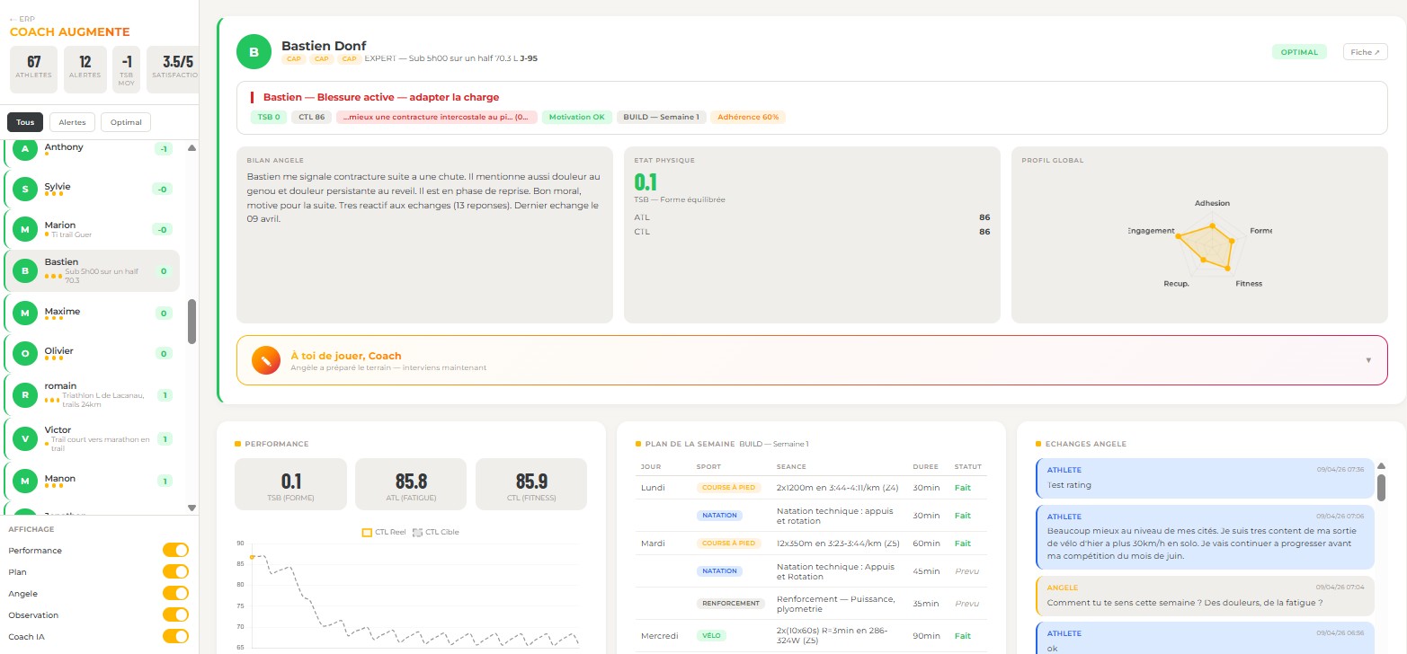Select Anthony's avatar in the athlete sidebar
This screenshot has height=654, width=1407.
click(25, 151)
